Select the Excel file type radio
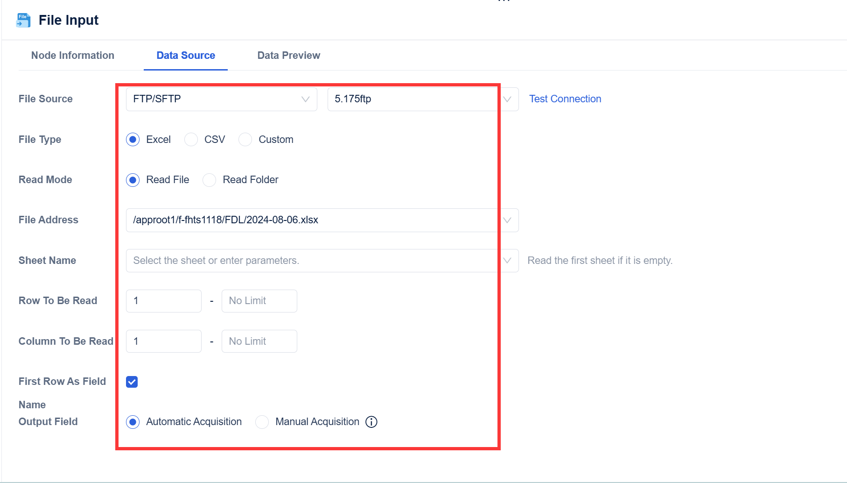This screenshot has height=483, width=847. pos(133,140)
